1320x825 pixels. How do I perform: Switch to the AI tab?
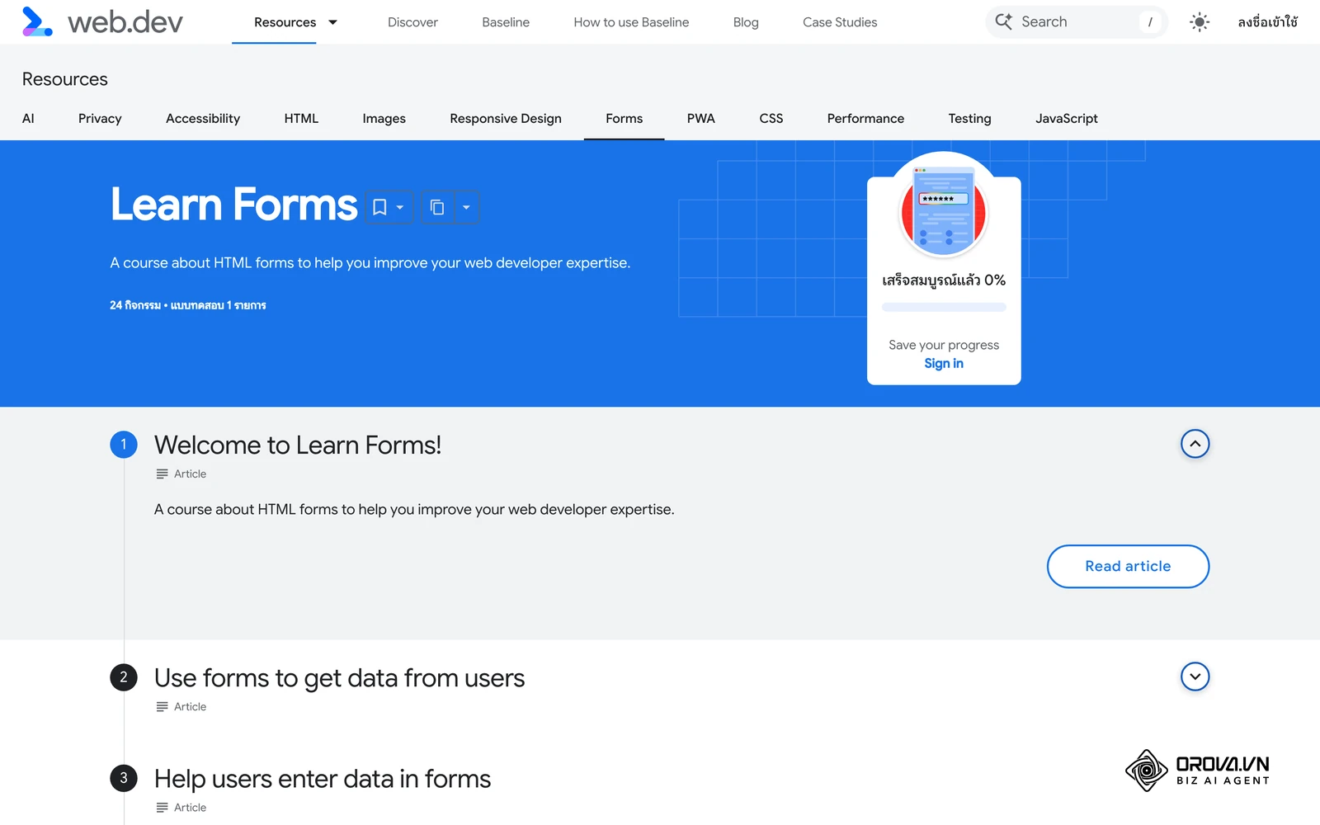tap(28, 118)
